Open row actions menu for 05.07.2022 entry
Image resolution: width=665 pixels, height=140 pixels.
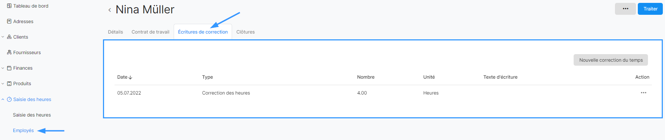(644, 93)
